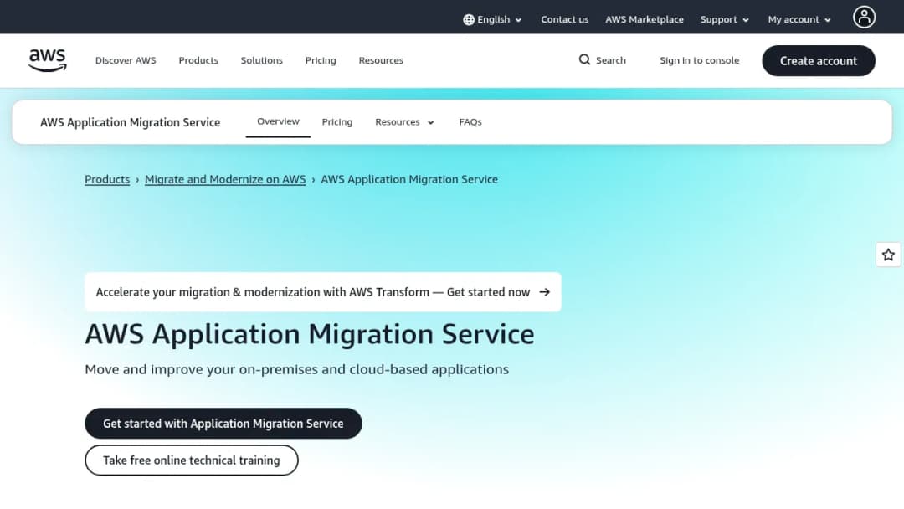Image resolution: width=904 pixels, height=509 pixels.
Task: Click the magnifying glass search icon
Action: [584, 60]
